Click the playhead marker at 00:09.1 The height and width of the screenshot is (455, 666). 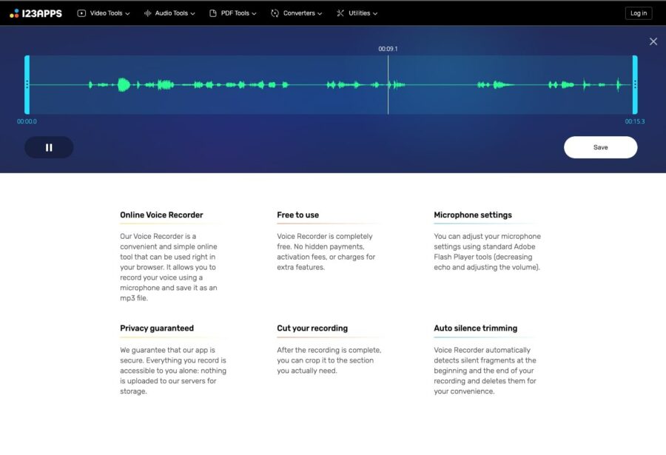(x=388, y=83)
